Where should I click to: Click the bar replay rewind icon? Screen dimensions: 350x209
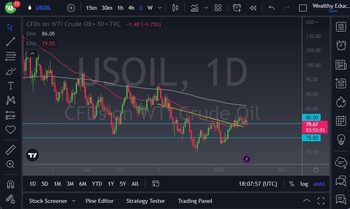point(253,8)
